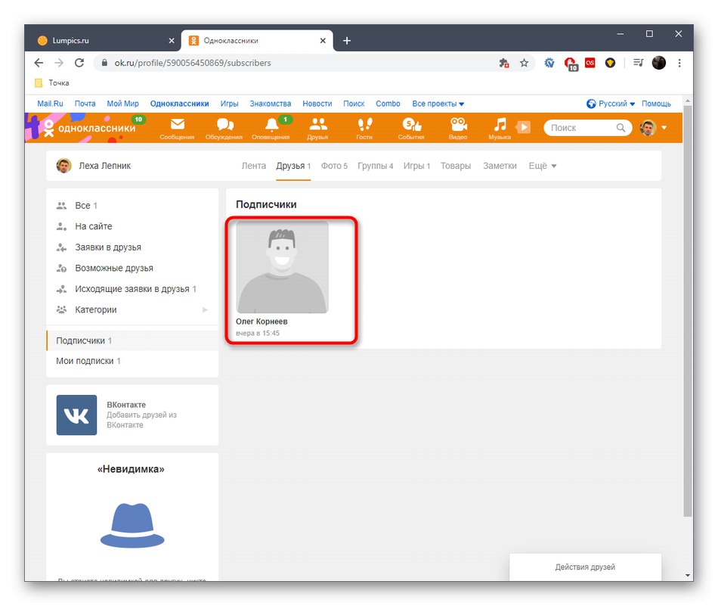Click the Mail.Ru link
Viewport: 718px width, 606px height.
click(x=50, y=104)
